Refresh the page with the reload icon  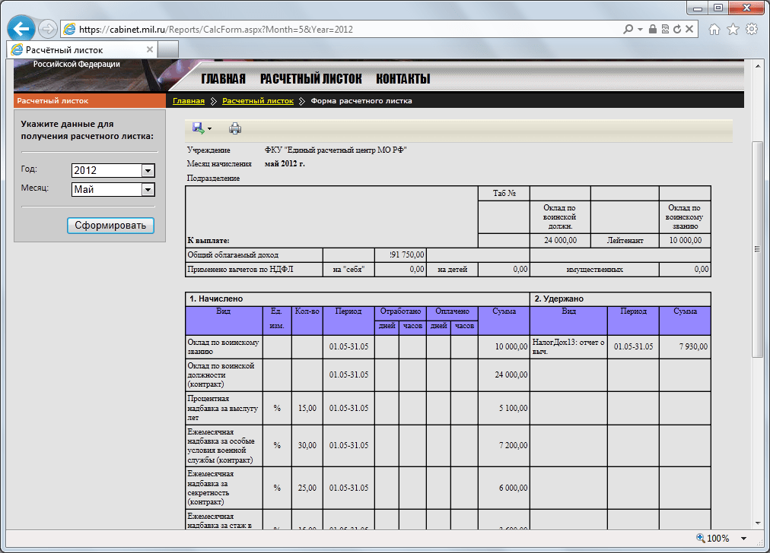click(677, 30)
